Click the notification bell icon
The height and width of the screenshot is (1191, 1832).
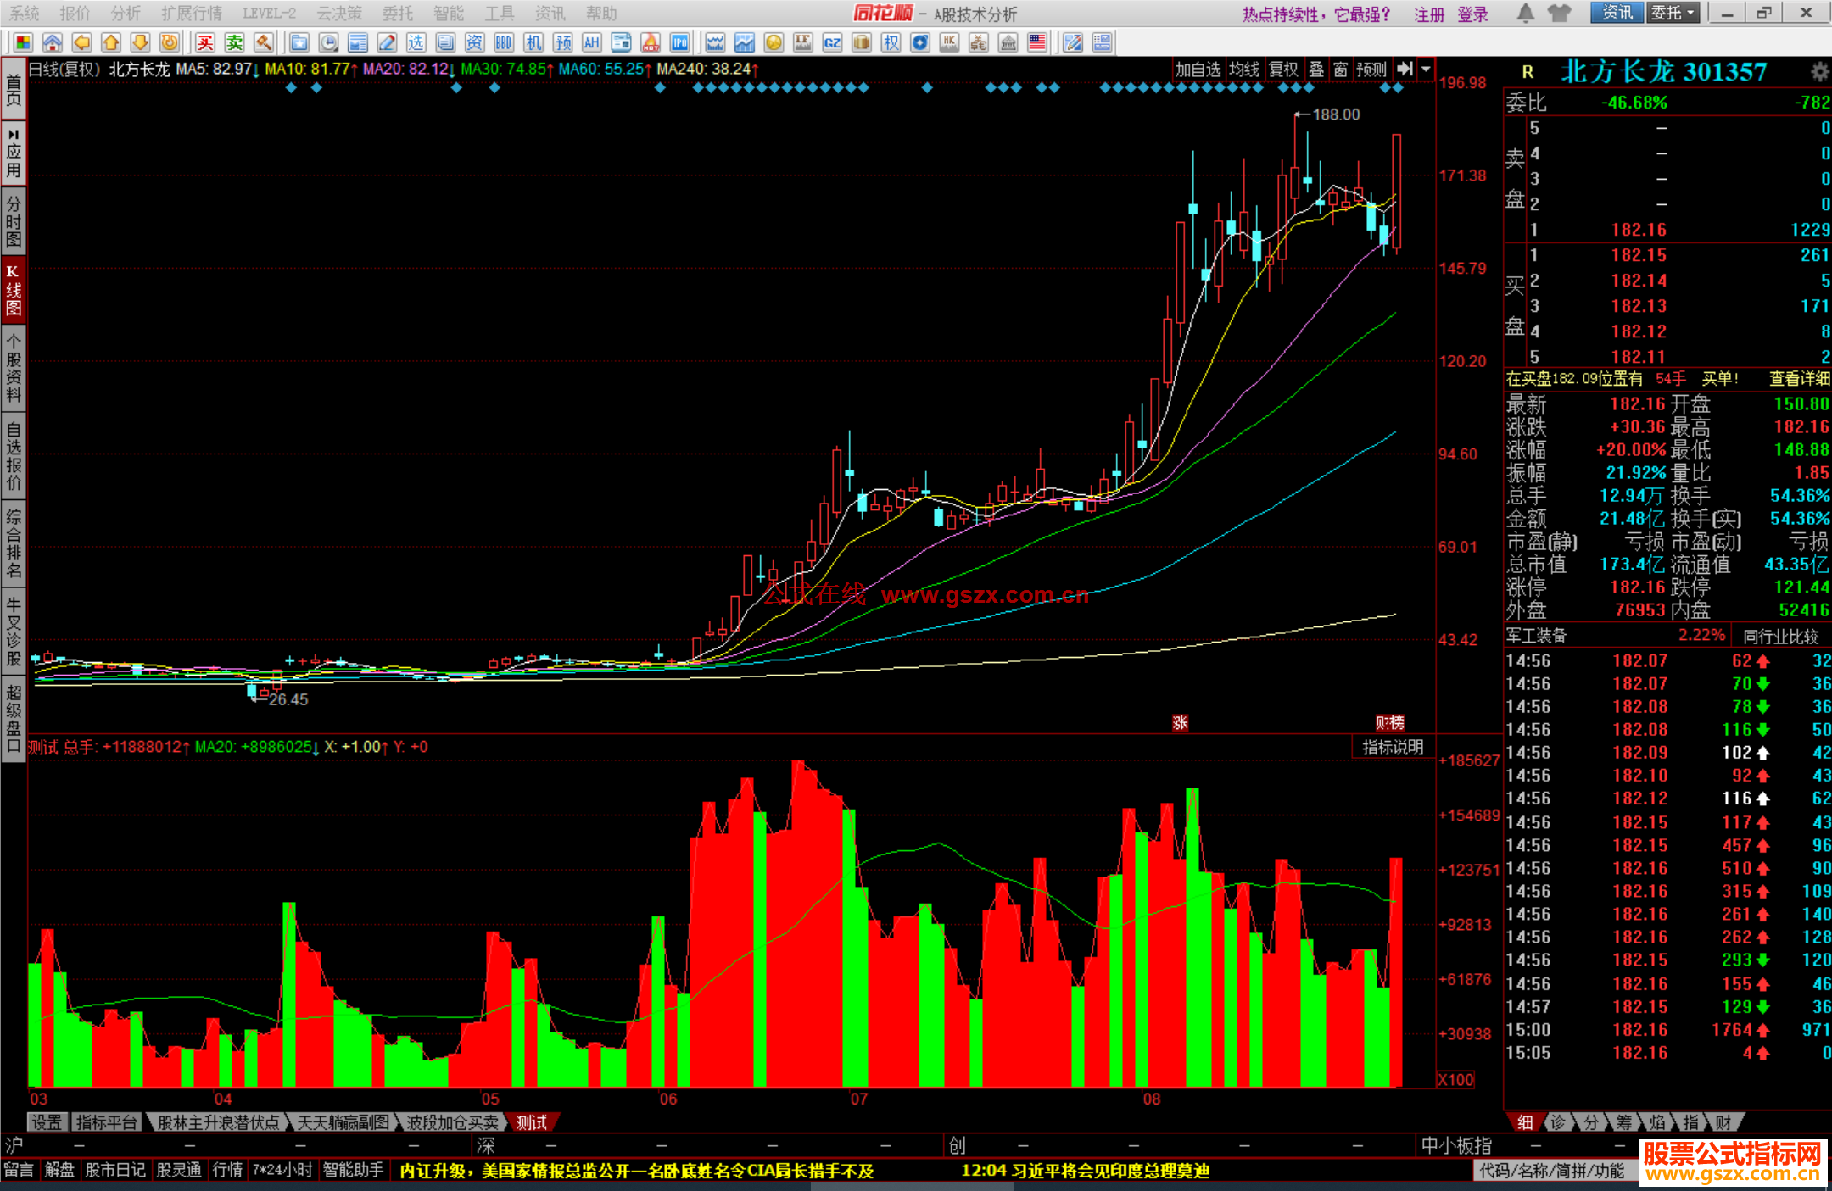[x=1525, y=13]
